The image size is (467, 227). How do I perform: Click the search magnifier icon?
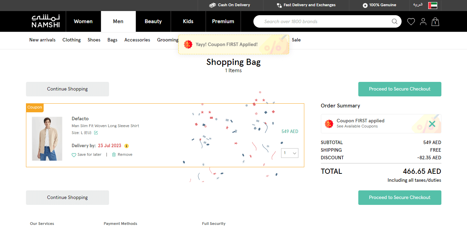394,21
